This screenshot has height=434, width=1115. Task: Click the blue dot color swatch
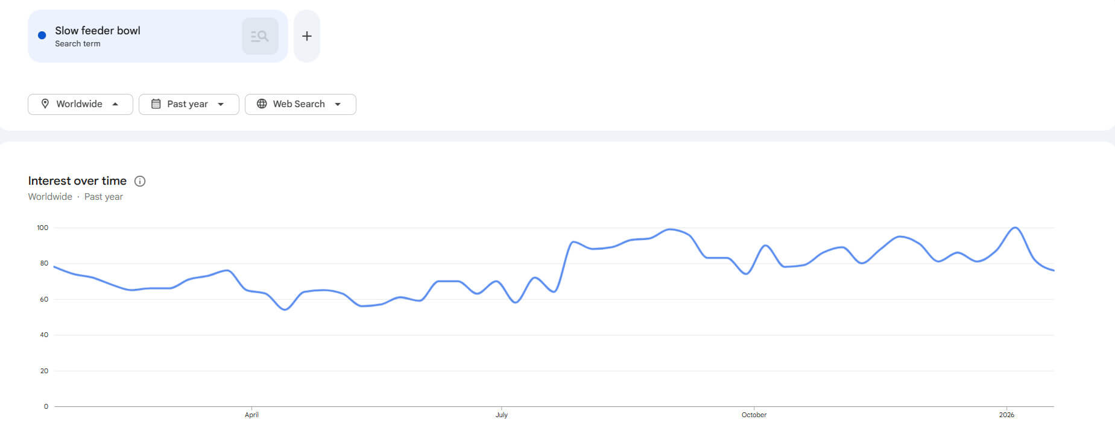point(42,36)
